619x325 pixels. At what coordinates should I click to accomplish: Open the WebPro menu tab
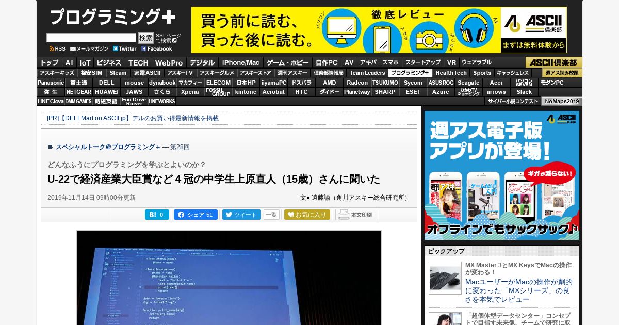(169, 62)
